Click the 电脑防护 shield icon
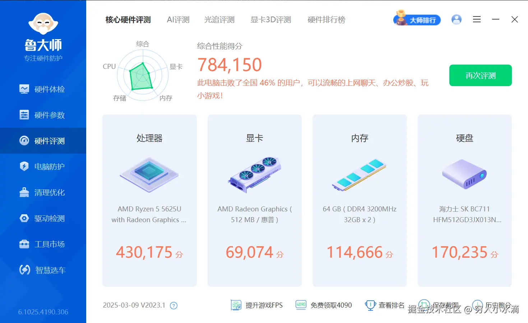 24,167
